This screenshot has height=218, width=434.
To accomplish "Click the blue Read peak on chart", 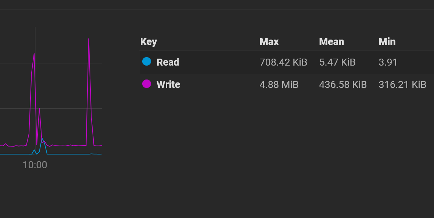I will (x=42, y=138).
